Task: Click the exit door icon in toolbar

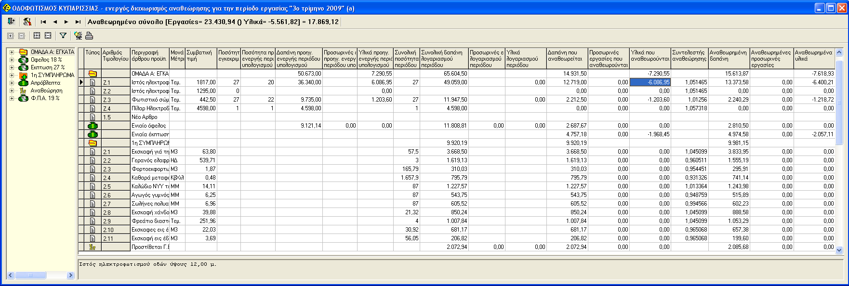Action: [x=11, y=22]
